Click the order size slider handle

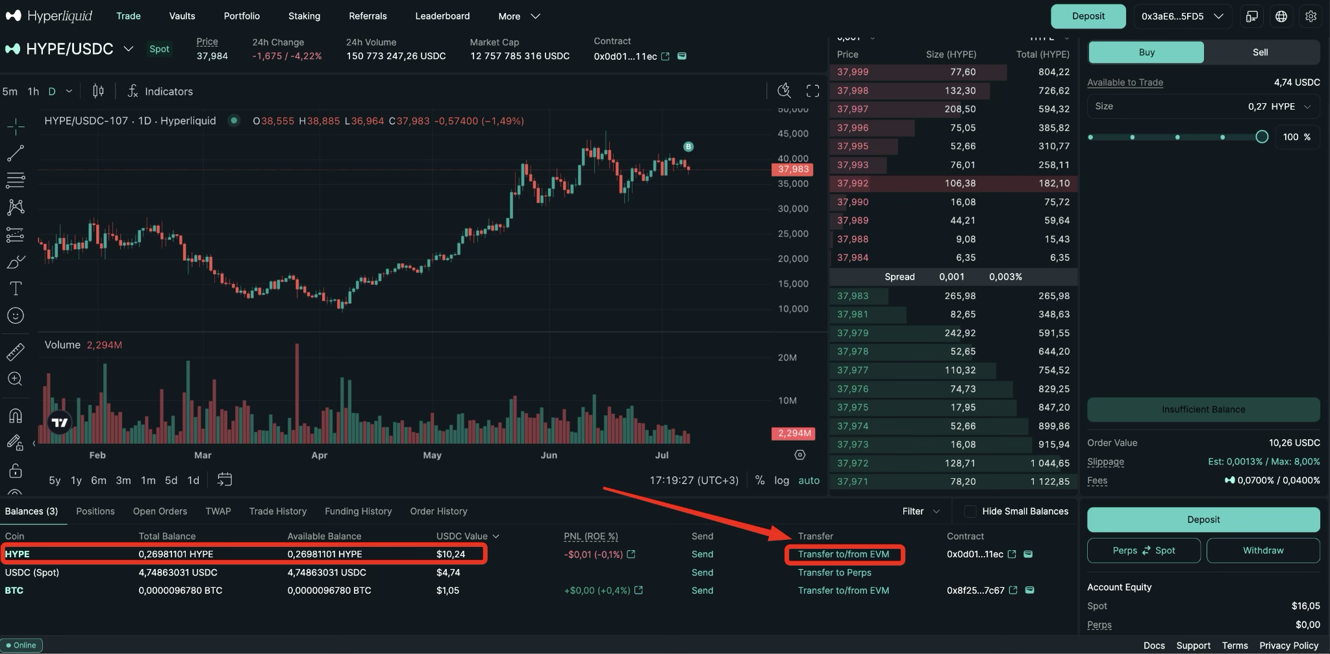point(1261,137)
